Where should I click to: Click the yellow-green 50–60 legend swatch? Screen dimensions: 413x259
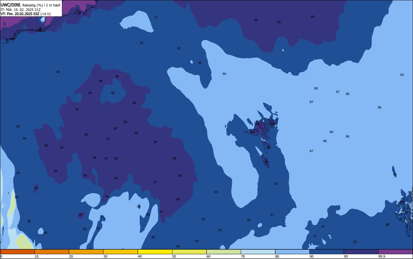(189, 252)
